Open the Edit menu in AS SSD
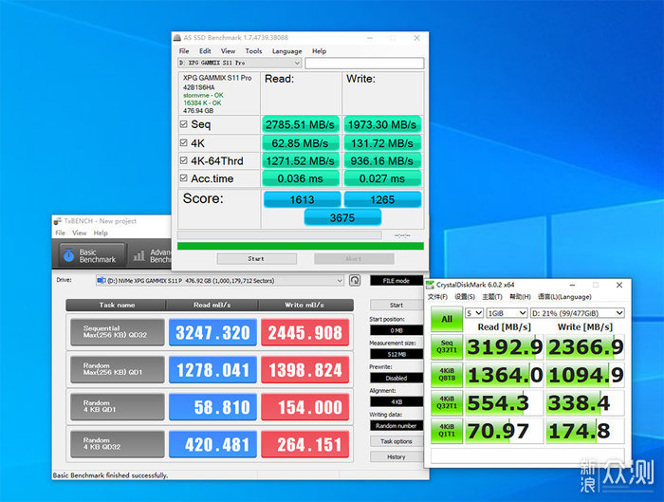This screenshot has height=502, width=664. [206, 51]
